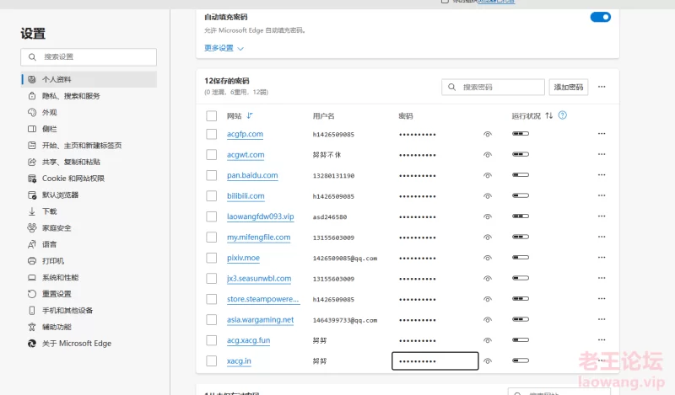This screenshot has height=395, width=675.
Task: Open more actions for my.mifengfile.com row
Action: (x=602, y=237)
